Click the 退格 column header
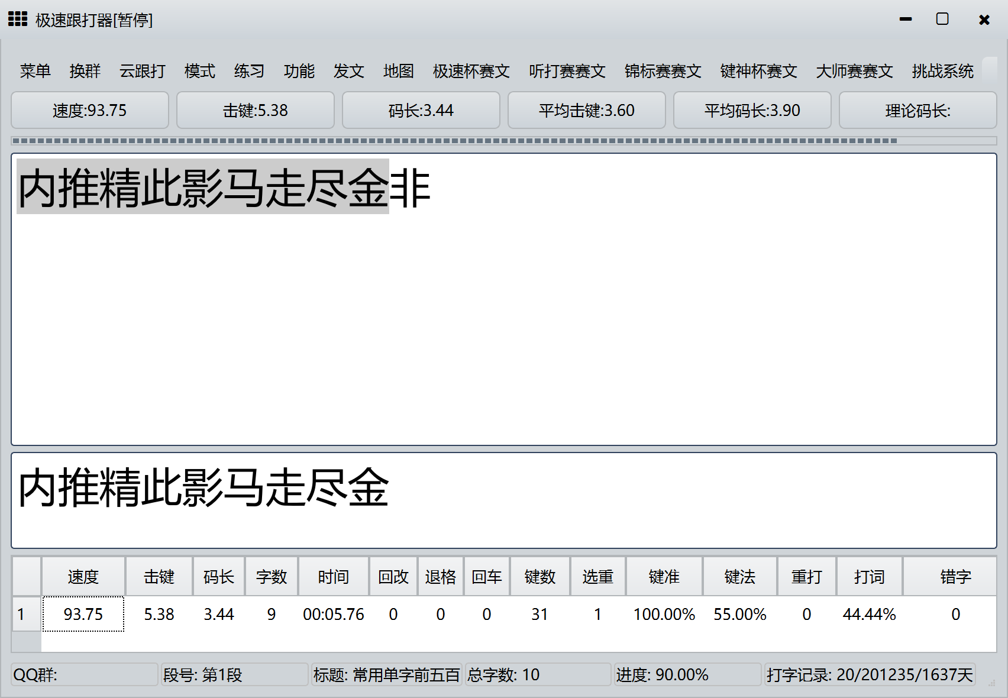This screenshot has height=698, width=1008. 441,576
